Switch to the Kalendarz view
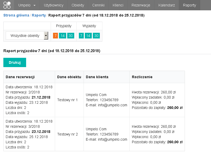This screenshot has width=211, height=160. click(167, 5)
